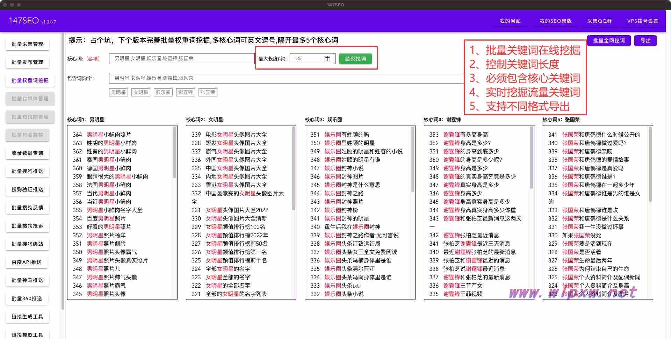Focus the 核心词 required input field

pos(182,59)
